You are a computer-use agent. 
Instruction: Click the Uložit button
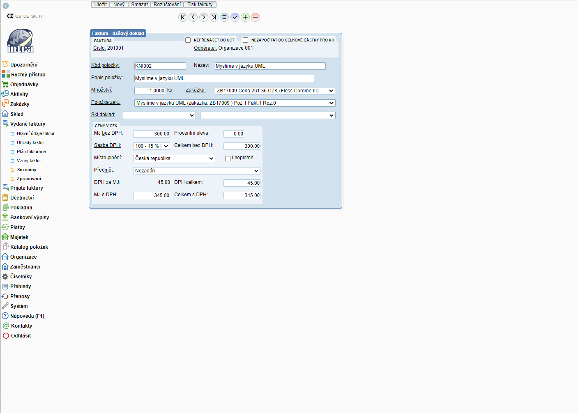pos(100,5)
